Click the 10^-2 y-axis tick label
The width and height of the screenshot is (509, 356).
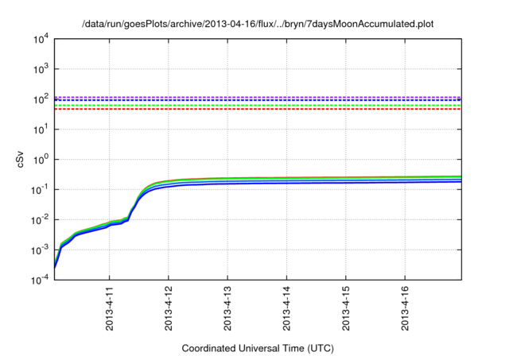(40, 219)
